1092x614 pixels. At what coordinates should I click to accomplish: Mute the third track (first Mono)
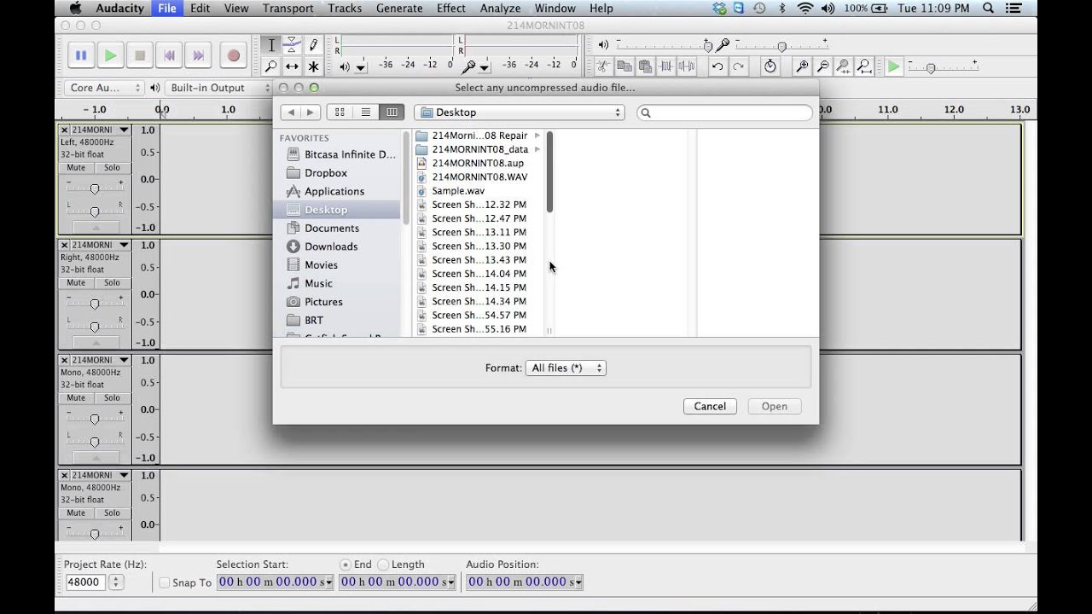[76, 397]
